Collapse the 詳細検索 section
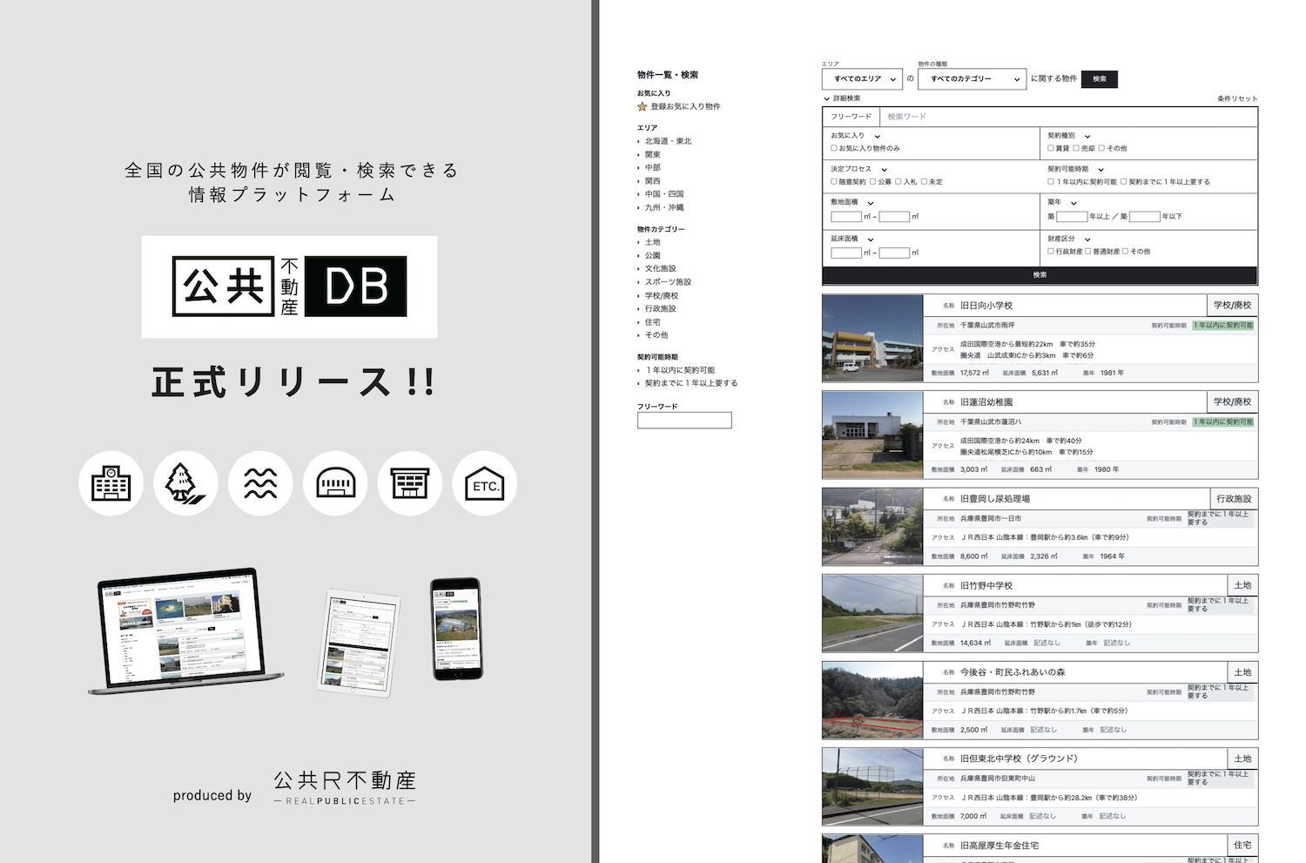1306x863 pixels. coord(843,98)
